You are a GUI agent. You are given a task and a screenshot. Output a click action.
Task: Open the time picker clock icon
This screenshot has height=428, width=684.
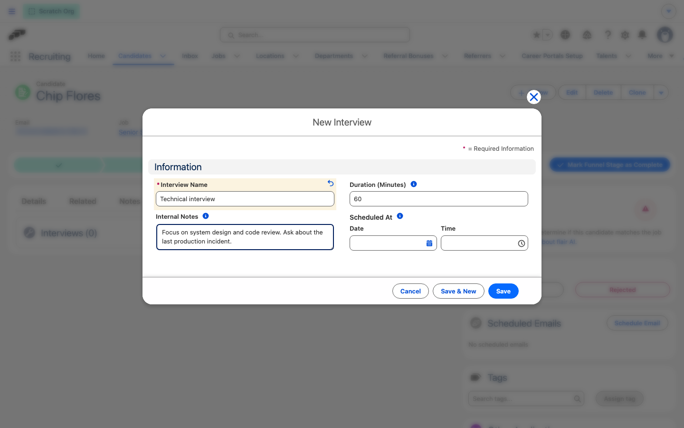point(521,243)
